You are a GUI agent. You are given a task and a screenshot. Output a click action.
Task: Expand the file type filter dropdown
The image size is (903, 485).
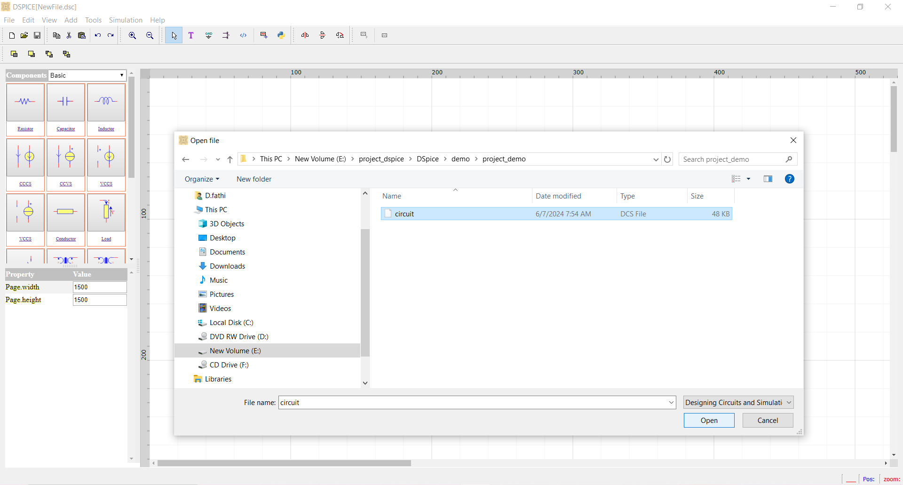(x=738, y=403)
